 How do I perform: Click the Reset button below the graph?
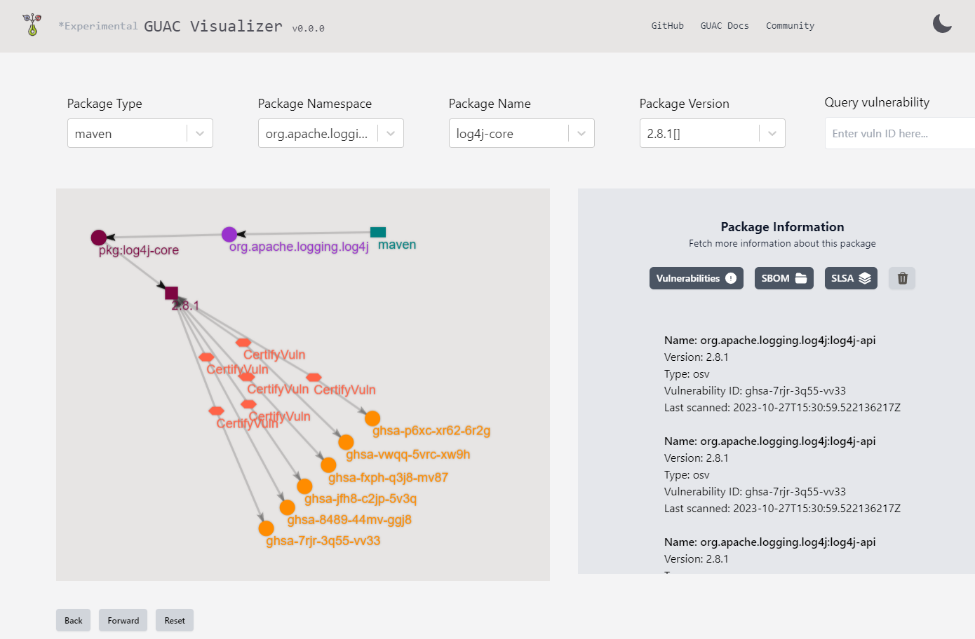(174, 620)
